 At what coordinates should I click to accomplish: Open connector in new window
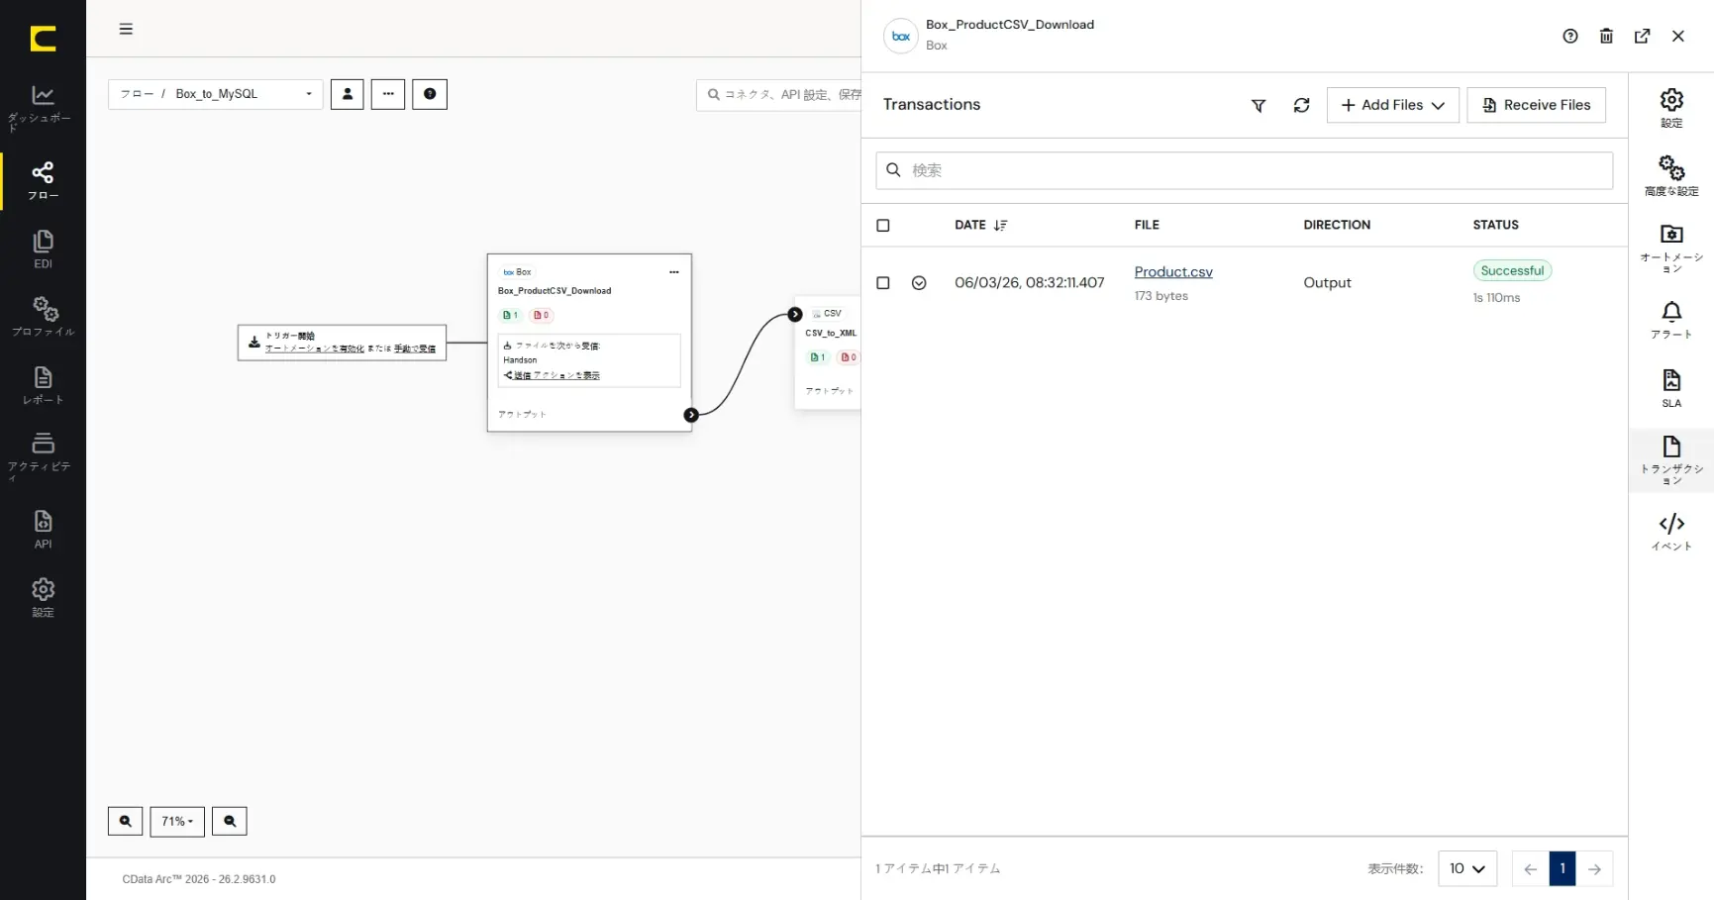[1642, 36]
